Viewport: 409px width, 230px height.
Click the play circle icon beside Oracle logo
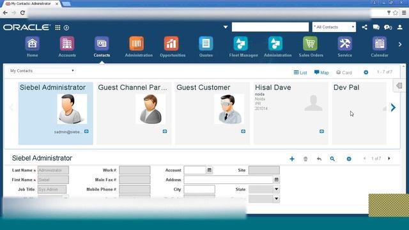[x=66, y=27]
